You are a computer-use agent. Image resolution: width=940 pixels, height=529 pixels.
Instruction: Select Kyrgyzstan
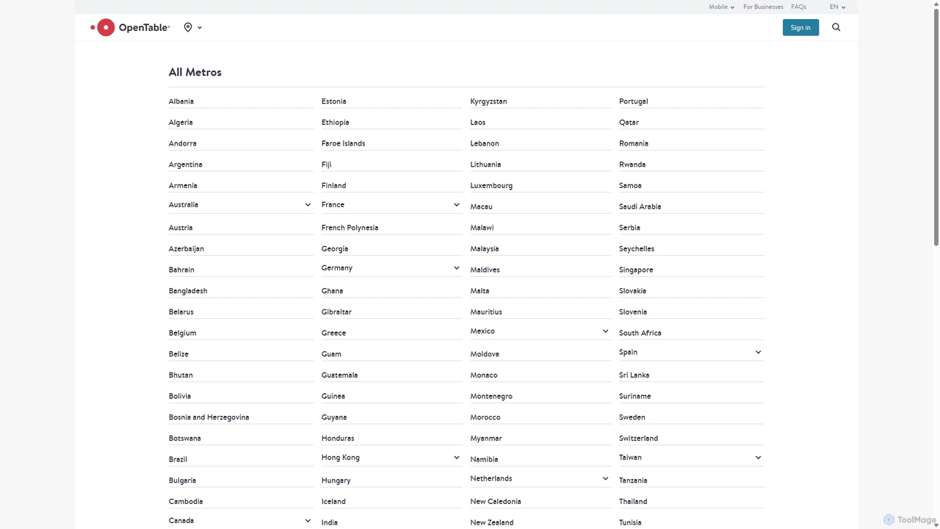[488, 101]
